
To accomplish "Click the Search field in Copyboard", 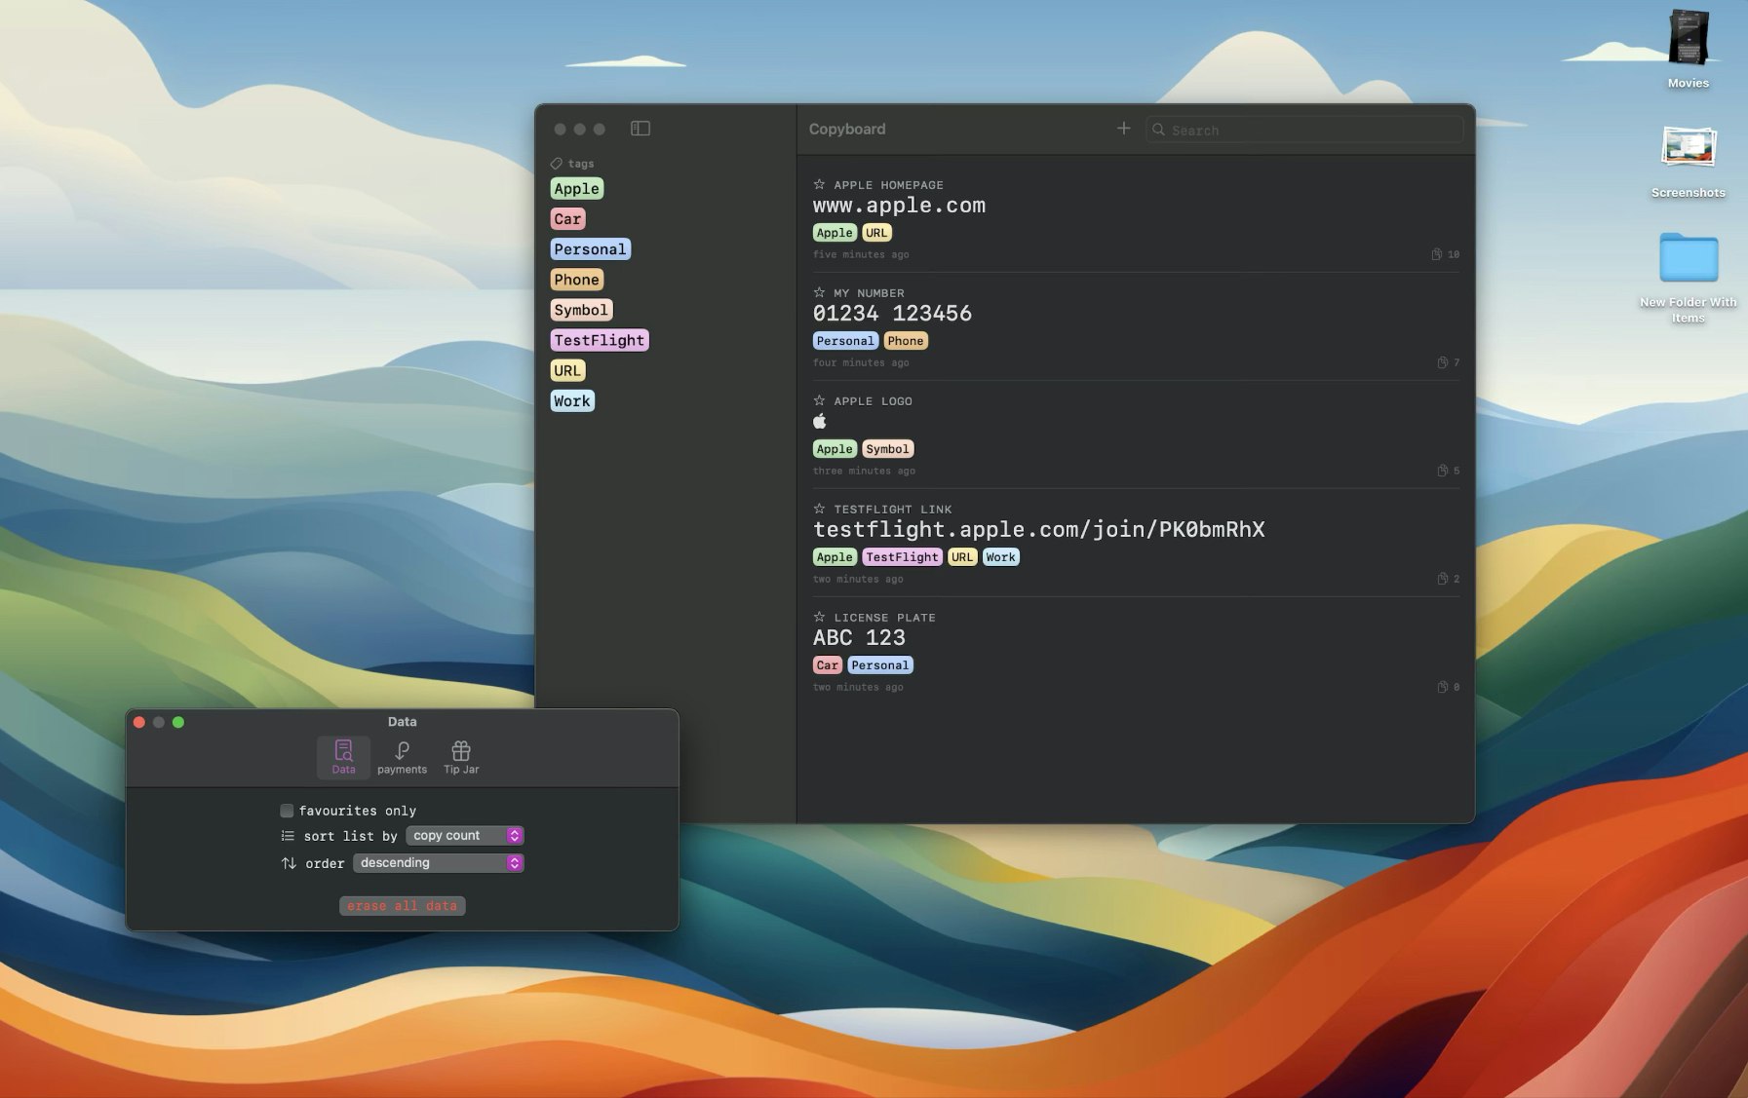I will tap(1306, 130).
